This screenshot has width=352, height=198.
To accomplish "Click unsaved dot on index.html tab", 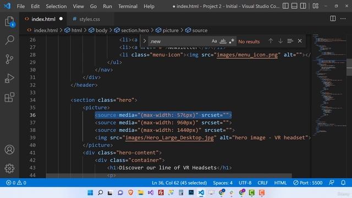I will pyautogui.click(x=61, y=19).
